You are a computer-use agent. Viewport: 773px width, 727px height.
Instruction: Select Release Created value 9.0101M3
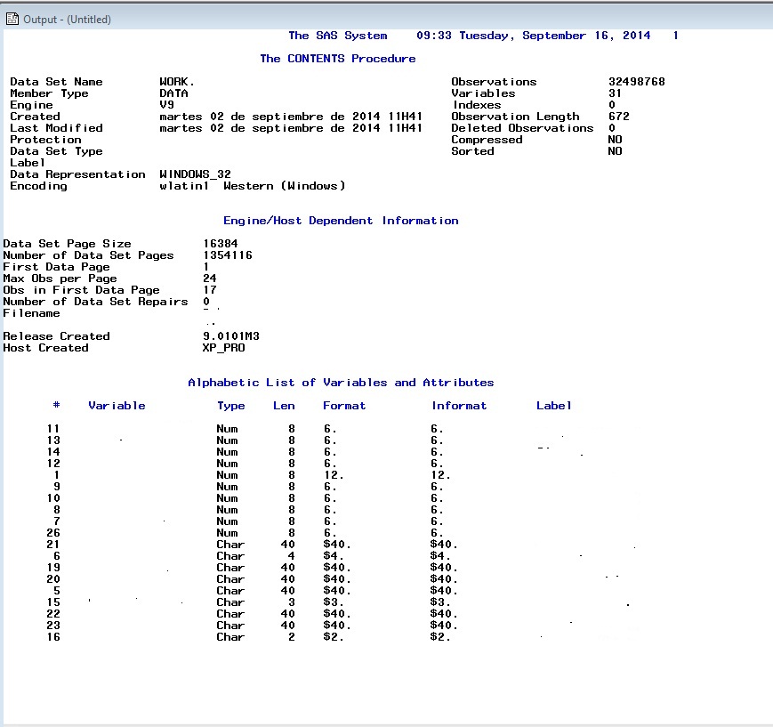point(230,336)
